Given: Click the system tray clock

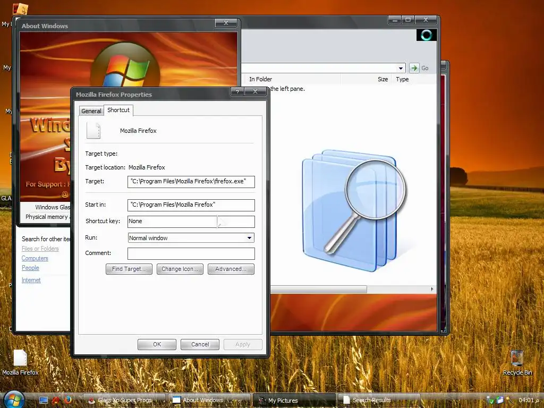Looking at the screenshot, I should coord(529,400).
